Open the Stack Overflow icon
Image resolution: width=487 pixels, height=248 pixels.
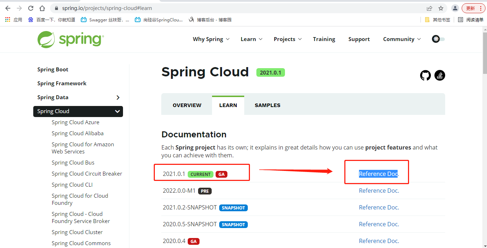(440, 75)
